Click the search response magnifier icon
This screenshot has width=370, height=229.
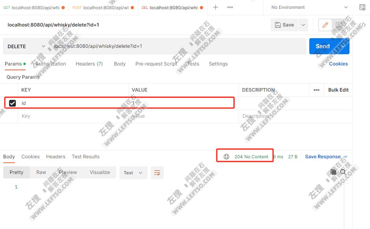(343, 172)
